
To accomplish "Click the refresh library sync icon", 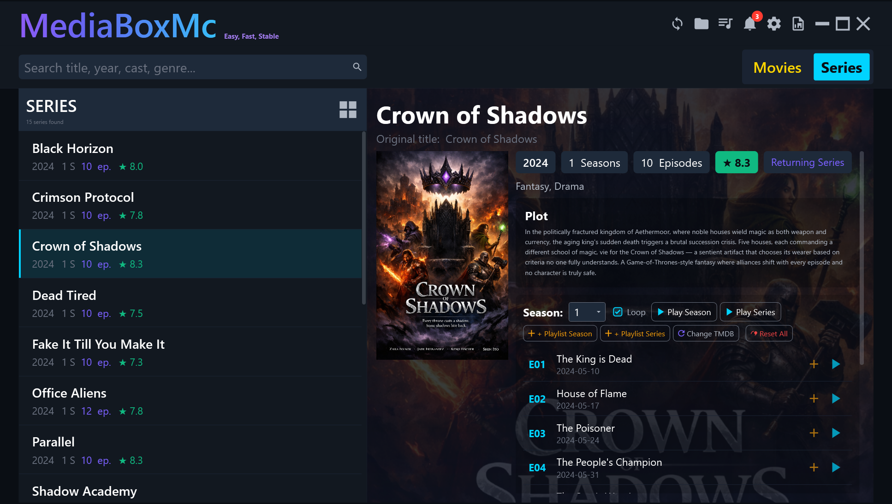I will (x=677, y=23).
